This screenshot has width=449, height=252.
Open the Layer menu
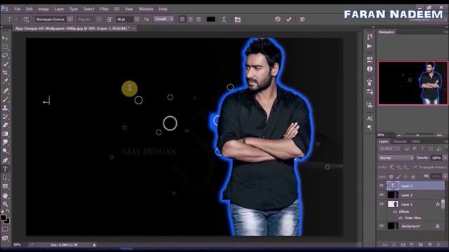[x=59, y=9]
